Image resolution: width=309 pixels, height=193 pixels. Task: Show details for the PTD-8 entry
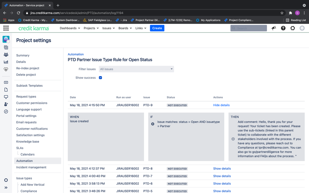tap(222, 169)
